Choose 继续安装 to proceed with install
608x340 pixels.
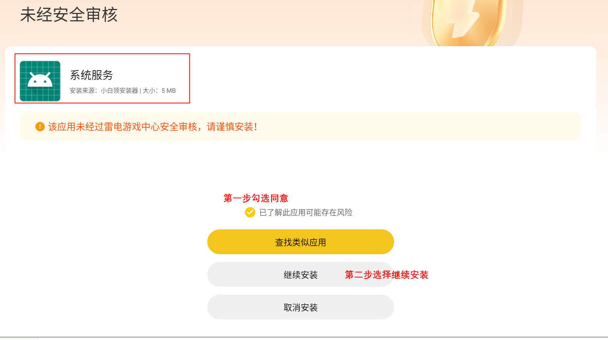[x=300, y=275]
